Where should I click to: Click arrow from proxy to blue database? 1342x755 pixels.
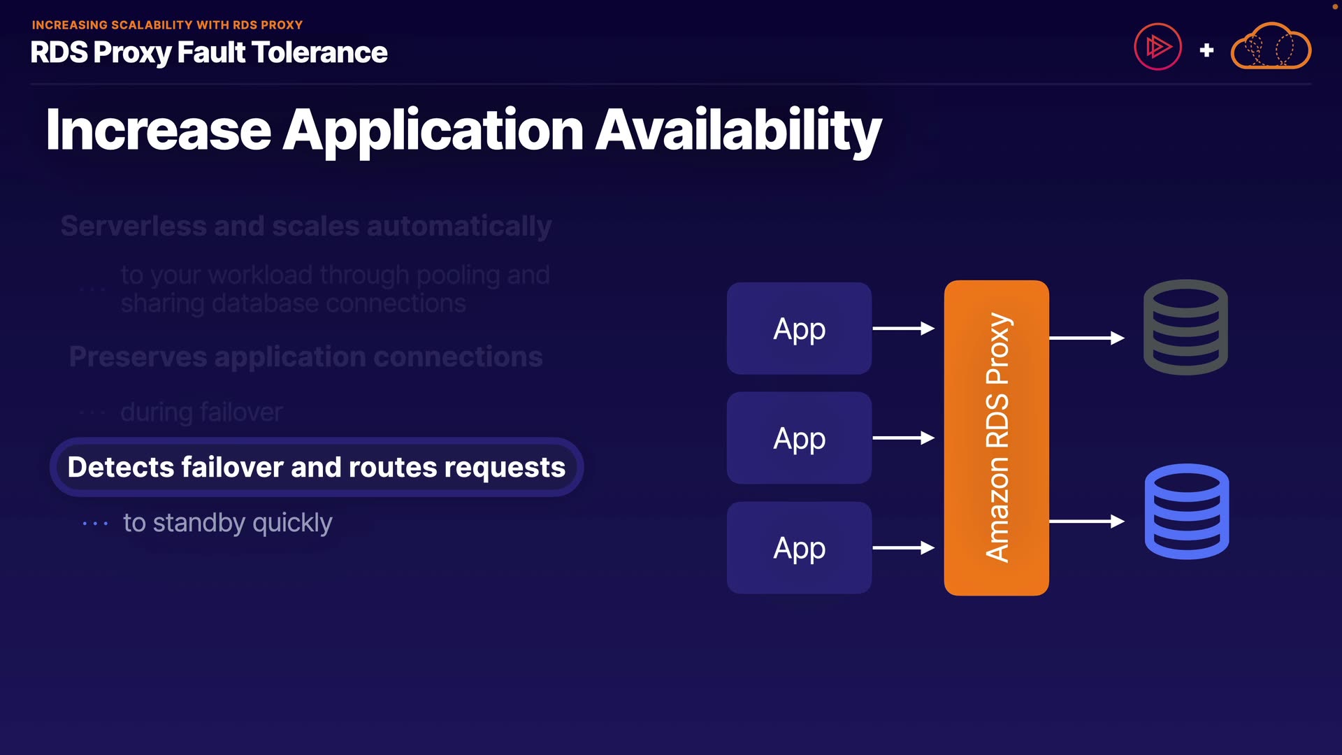[1086, 522]
